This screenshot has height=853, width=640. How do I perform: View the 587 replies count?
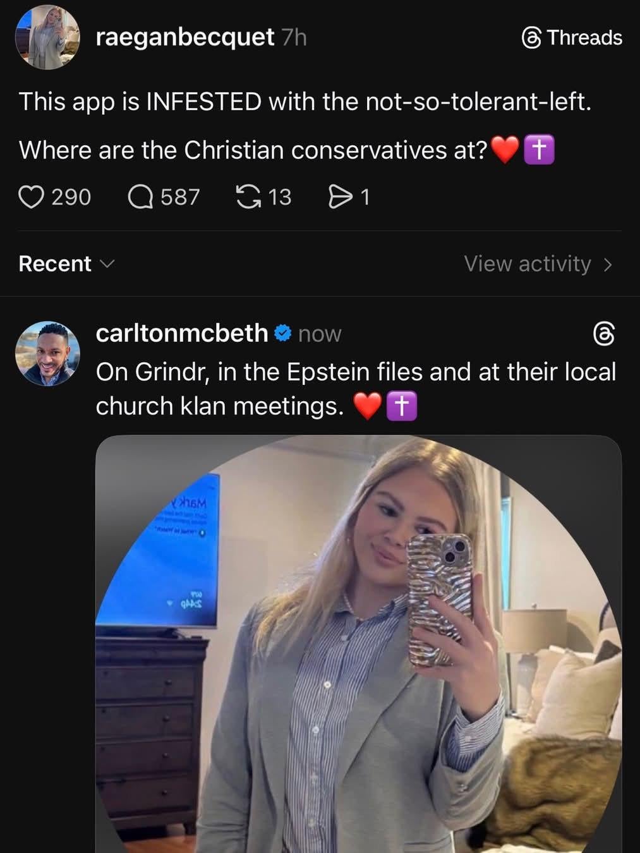tap(180, 197)
